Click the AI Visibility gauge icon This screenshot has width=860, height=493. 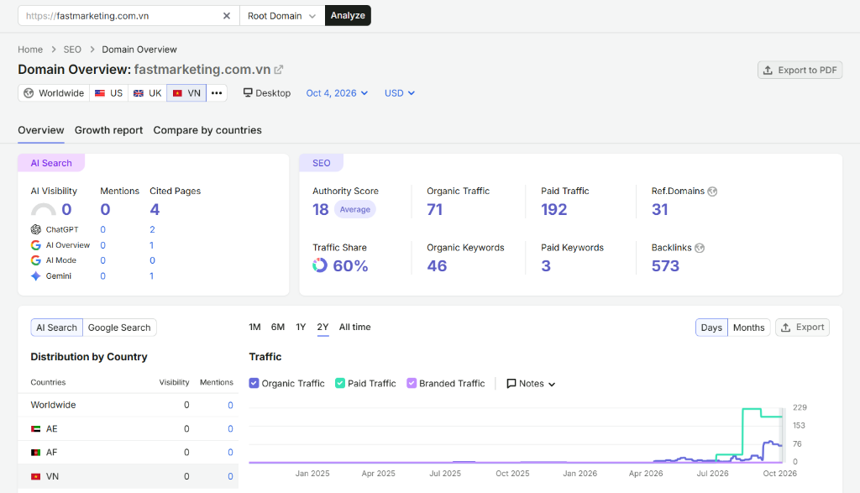(44, 209)
